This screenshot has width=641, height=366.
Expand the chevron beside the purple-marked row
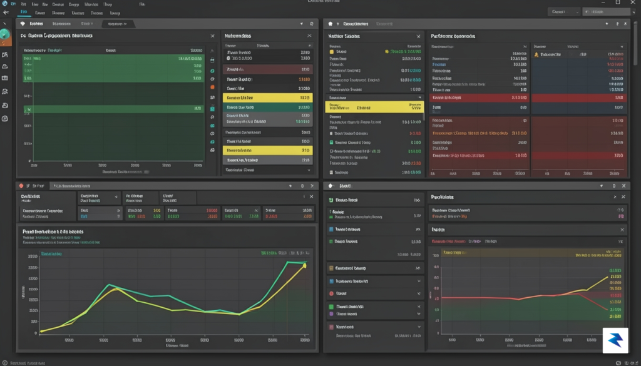click(419, 314)
